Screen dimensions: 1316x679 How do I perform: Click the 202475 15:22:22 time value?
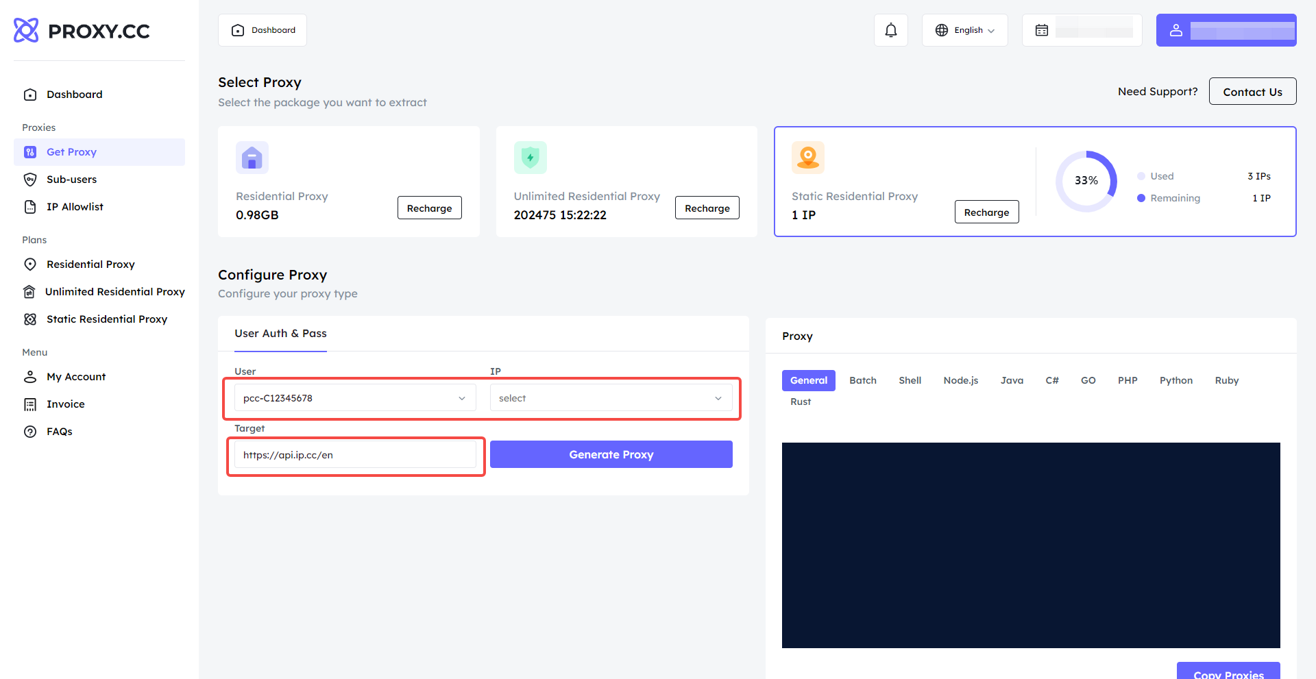pyautogui.click(x=560, y=215)
